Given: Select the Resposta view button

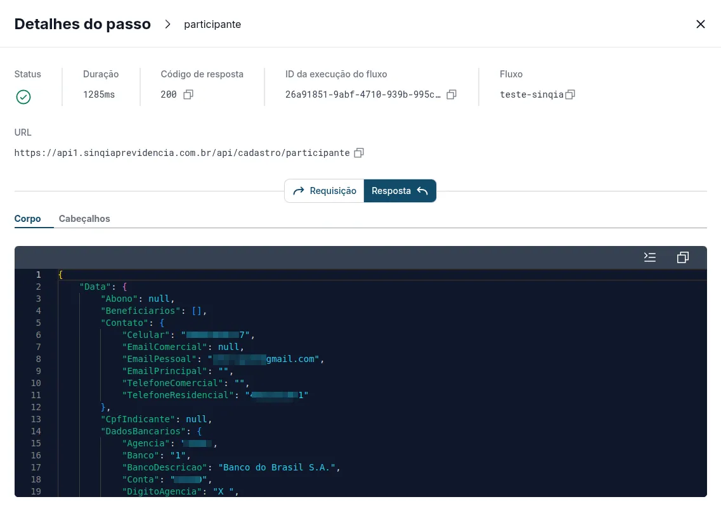Looking at the screenshot, I should coord(400,191).
